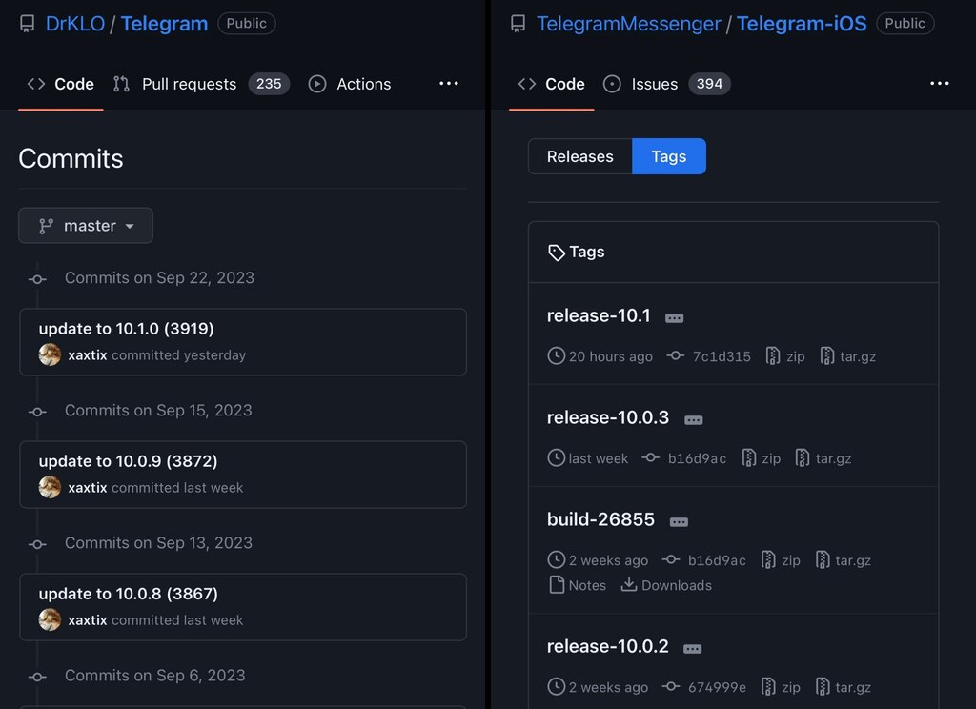Select the Code tab in DrKLO/Telegram panel
The height and width of the screenshot is (709, 976).
tap(61, 84)
